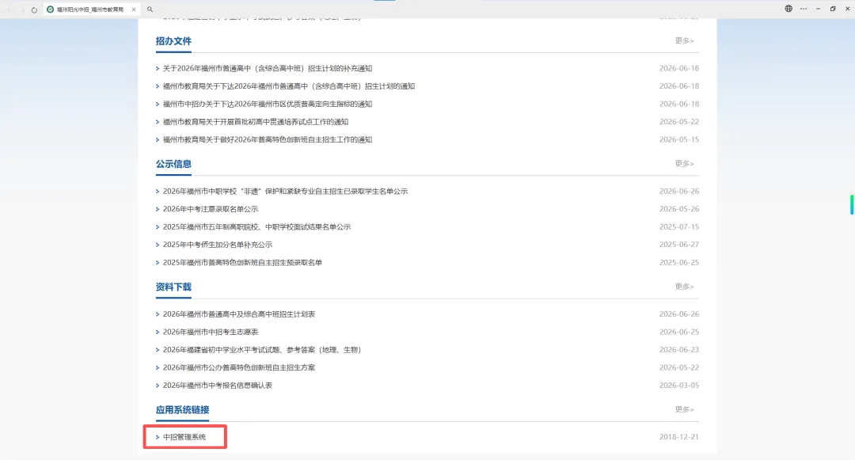Viewport: 855px width, 460px height.
Task: Click the date 2025-07-15
Action: click(679, 226)
